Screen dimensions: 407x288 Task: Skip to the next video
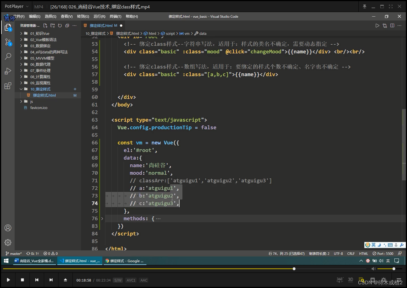[51, 280]
